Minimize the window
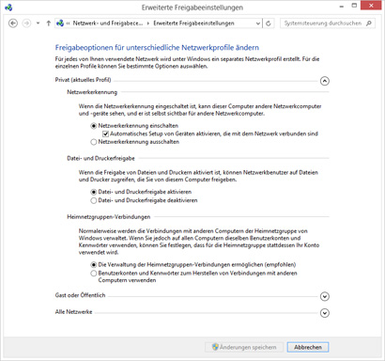This screenshot has height=361, width=385. tap(342, 7)
